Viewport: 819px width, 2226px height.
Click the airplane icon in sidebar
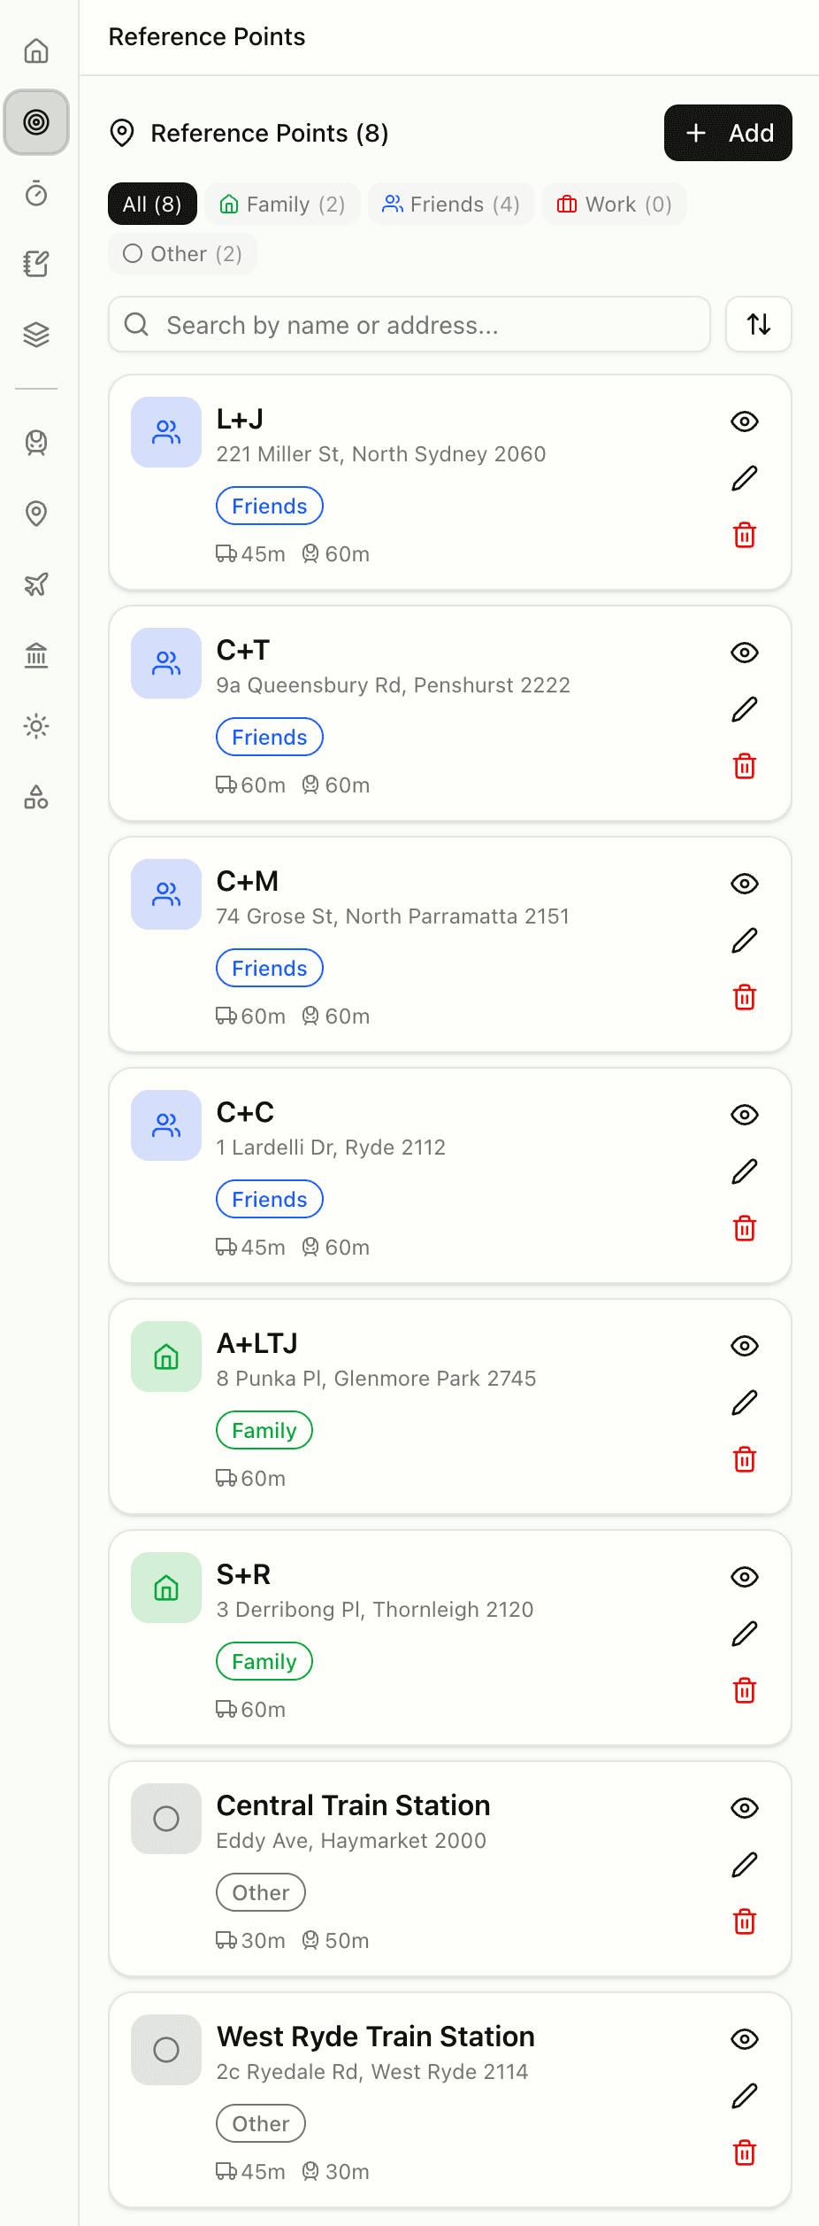coord(36,584)
